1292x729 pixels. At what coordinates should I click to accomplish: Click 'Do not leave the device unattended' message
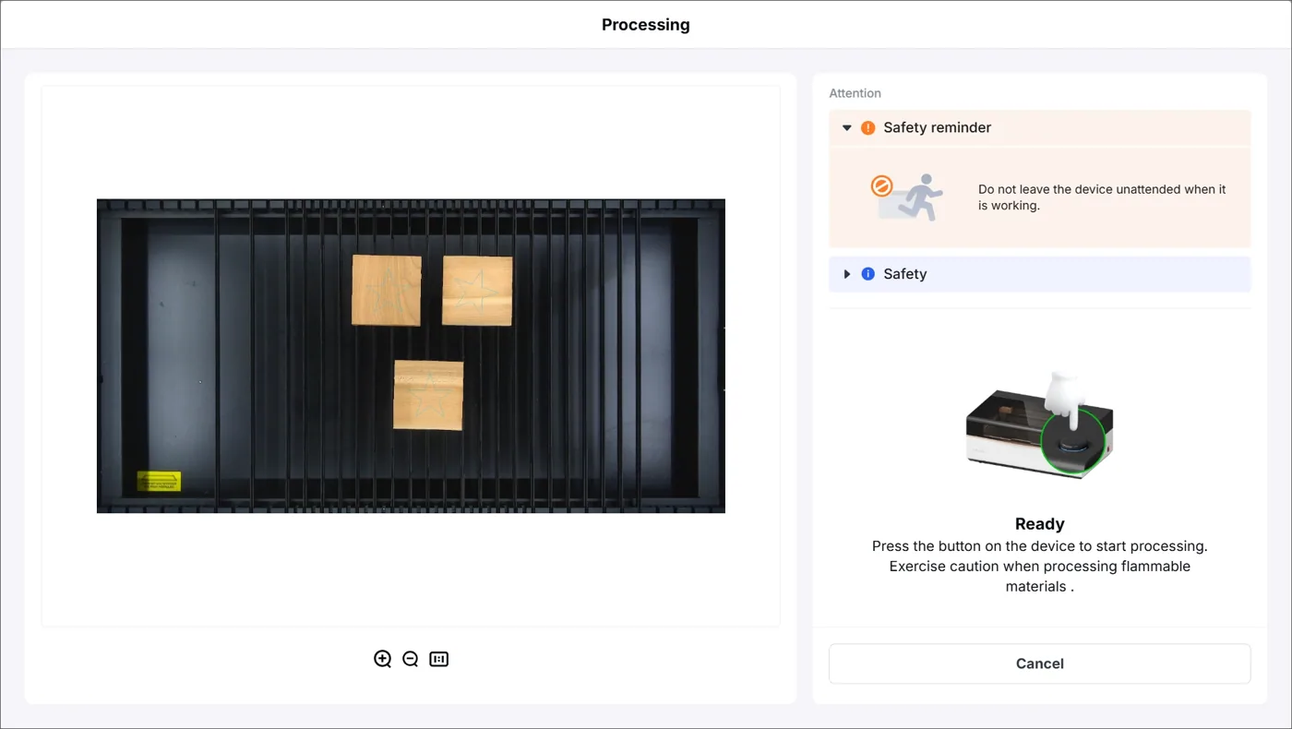tap(1102, 197)
